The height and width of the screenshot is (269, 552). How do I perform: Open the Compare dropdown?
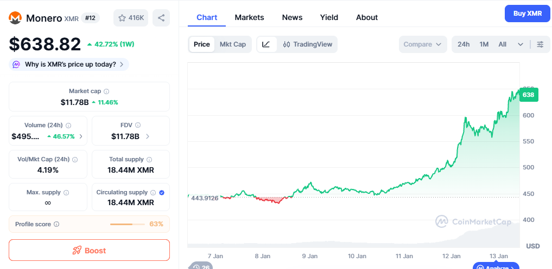pyautogui.click(x=423, y=44)
